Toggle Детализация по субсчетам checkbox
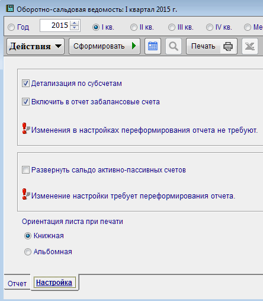The height and width of the screenshot is (301, 263). [x=25, y=84]
